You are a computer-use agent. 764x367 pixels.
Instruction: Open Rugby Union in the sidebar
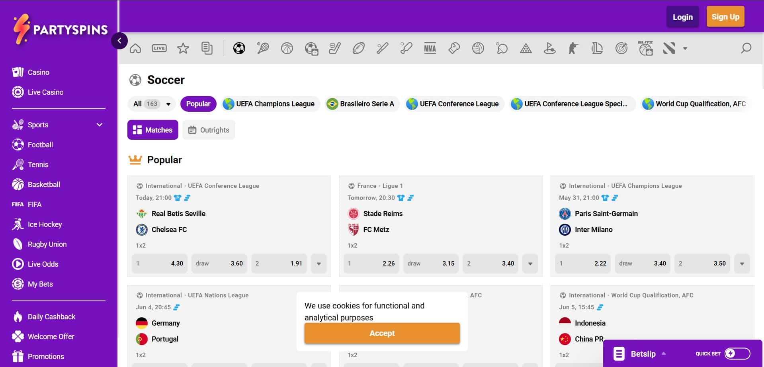[39, 244]
